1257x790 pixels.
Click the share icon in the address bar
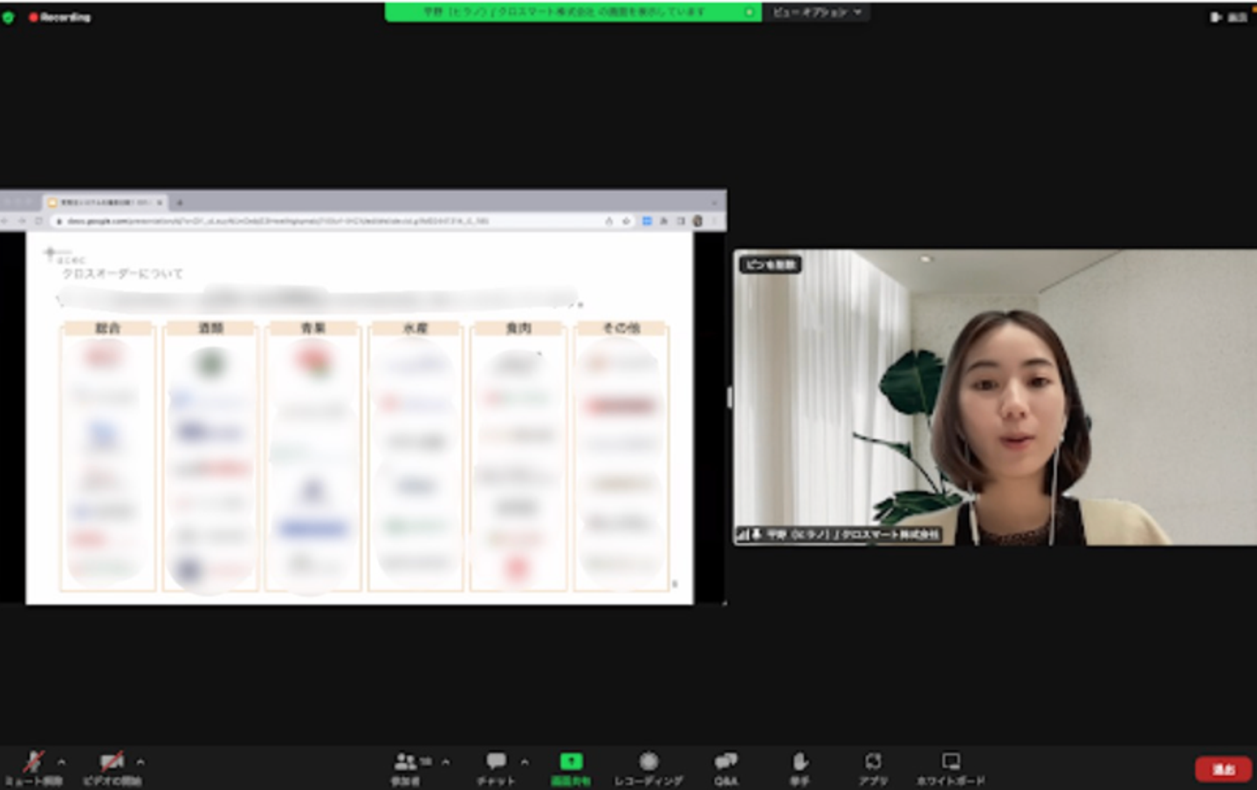609,221
